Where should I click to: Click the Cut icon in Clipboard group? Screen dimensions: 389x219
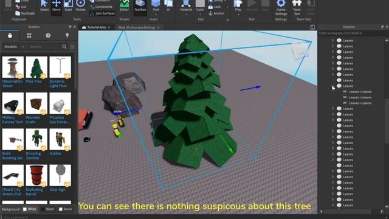coord(18,7)
